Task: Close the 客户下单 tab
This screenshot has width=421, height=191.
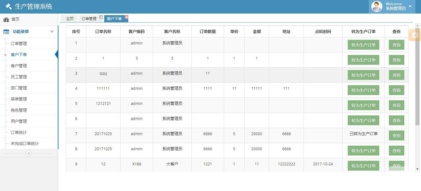Action: [x=126, y=17]
